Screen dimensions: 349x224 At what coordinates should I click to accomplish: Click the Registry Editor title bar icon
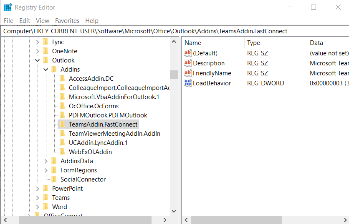click(8, 7)
